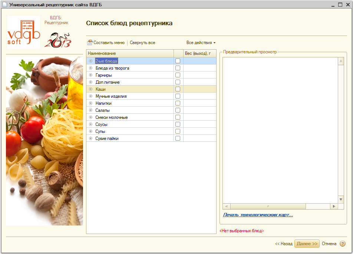Check the Гарниры checkbox
Viewport: 353px width, 254px height.
pos(178,75)
